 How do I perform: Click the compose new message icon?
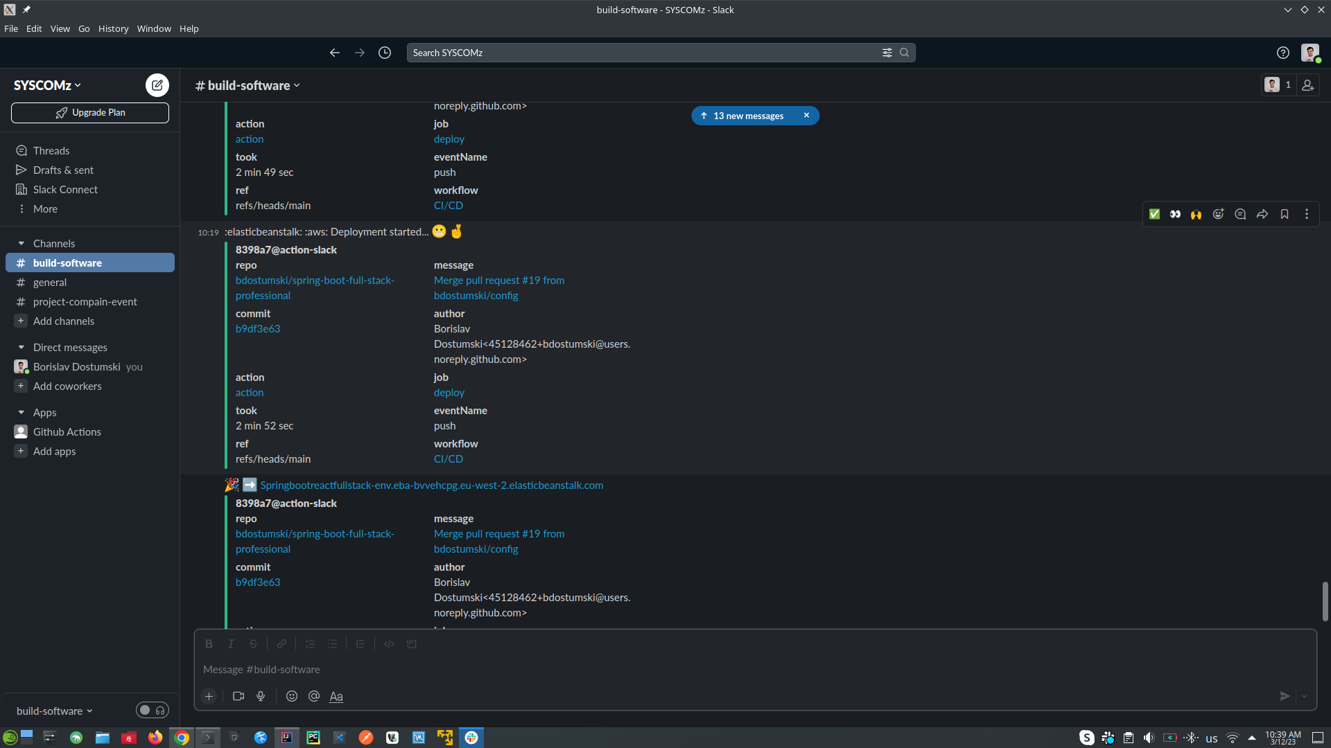pos(157,85)
